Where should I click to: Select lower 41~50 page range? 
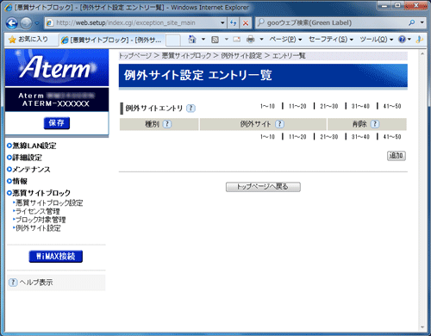tap(392, 137)
